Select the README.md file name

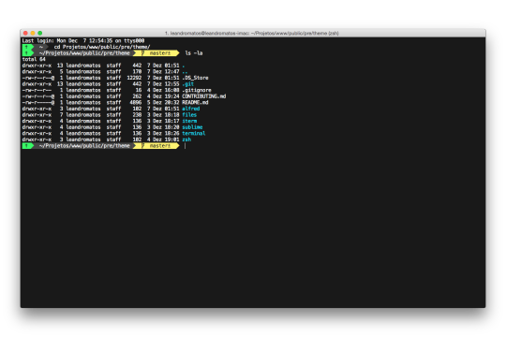[x=195, y=103]
